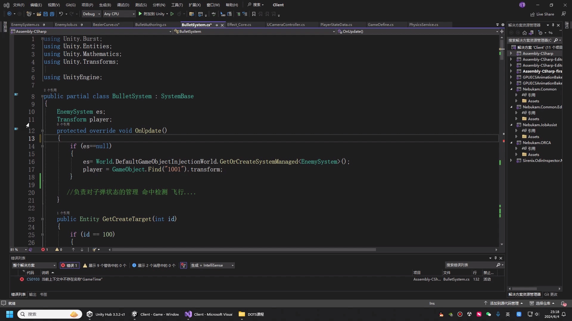Click the Live Share button
Screen dimensions: 572x321
542,14
